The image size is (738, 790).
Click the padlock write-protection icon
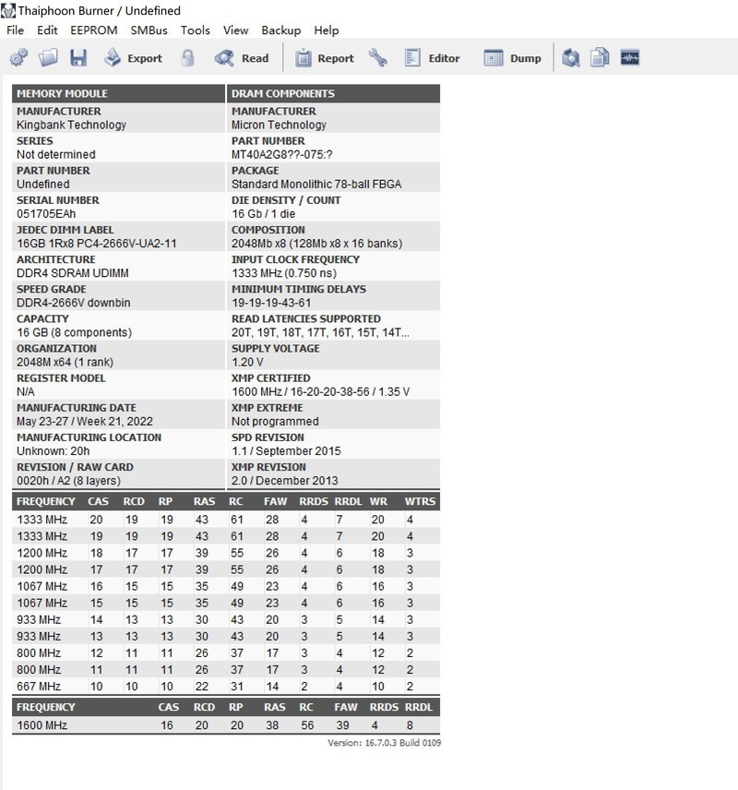click(x=187, y=58)
